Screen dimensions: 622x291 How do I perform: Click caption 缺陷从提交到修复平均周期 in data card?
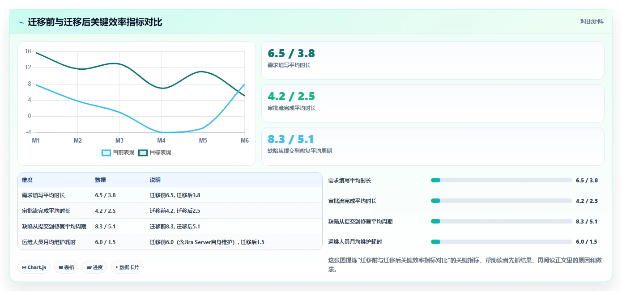coord(300,151)
